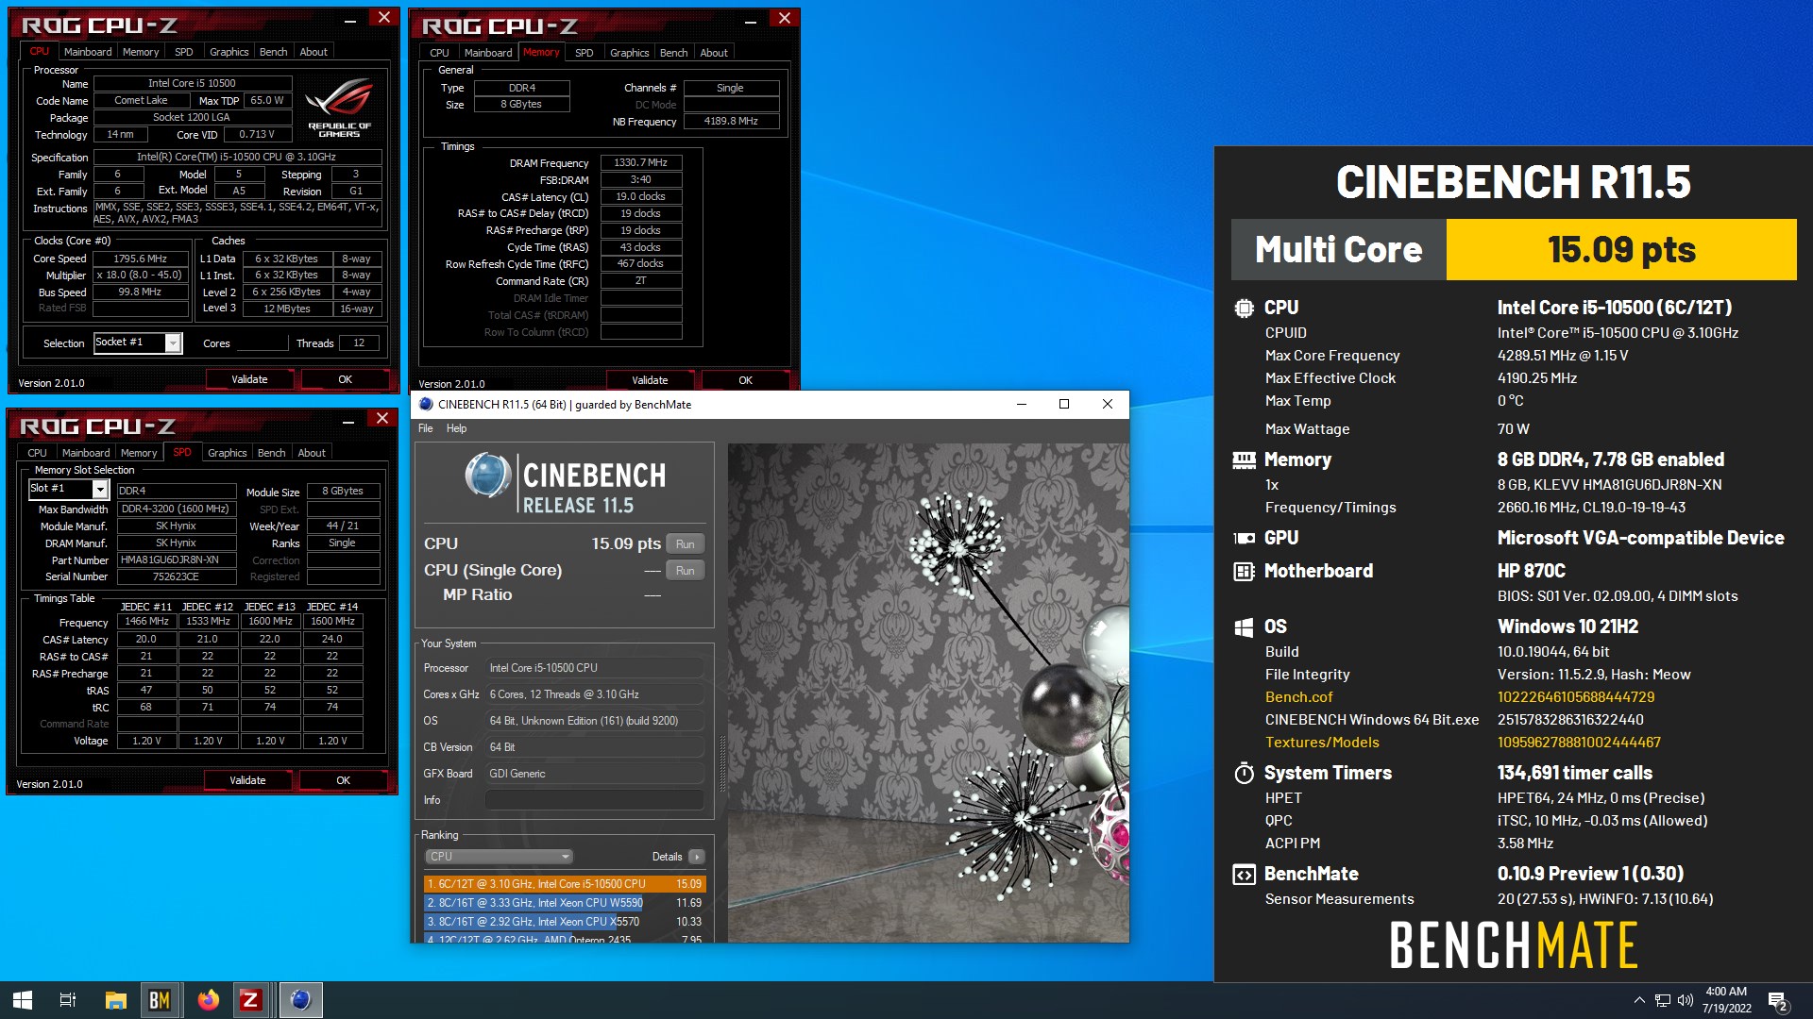Select ranking row Intel Xeon CPU W5590
Viewport: 1813px width, 1019px height.
pyautogui.click(x=565, y=903)
